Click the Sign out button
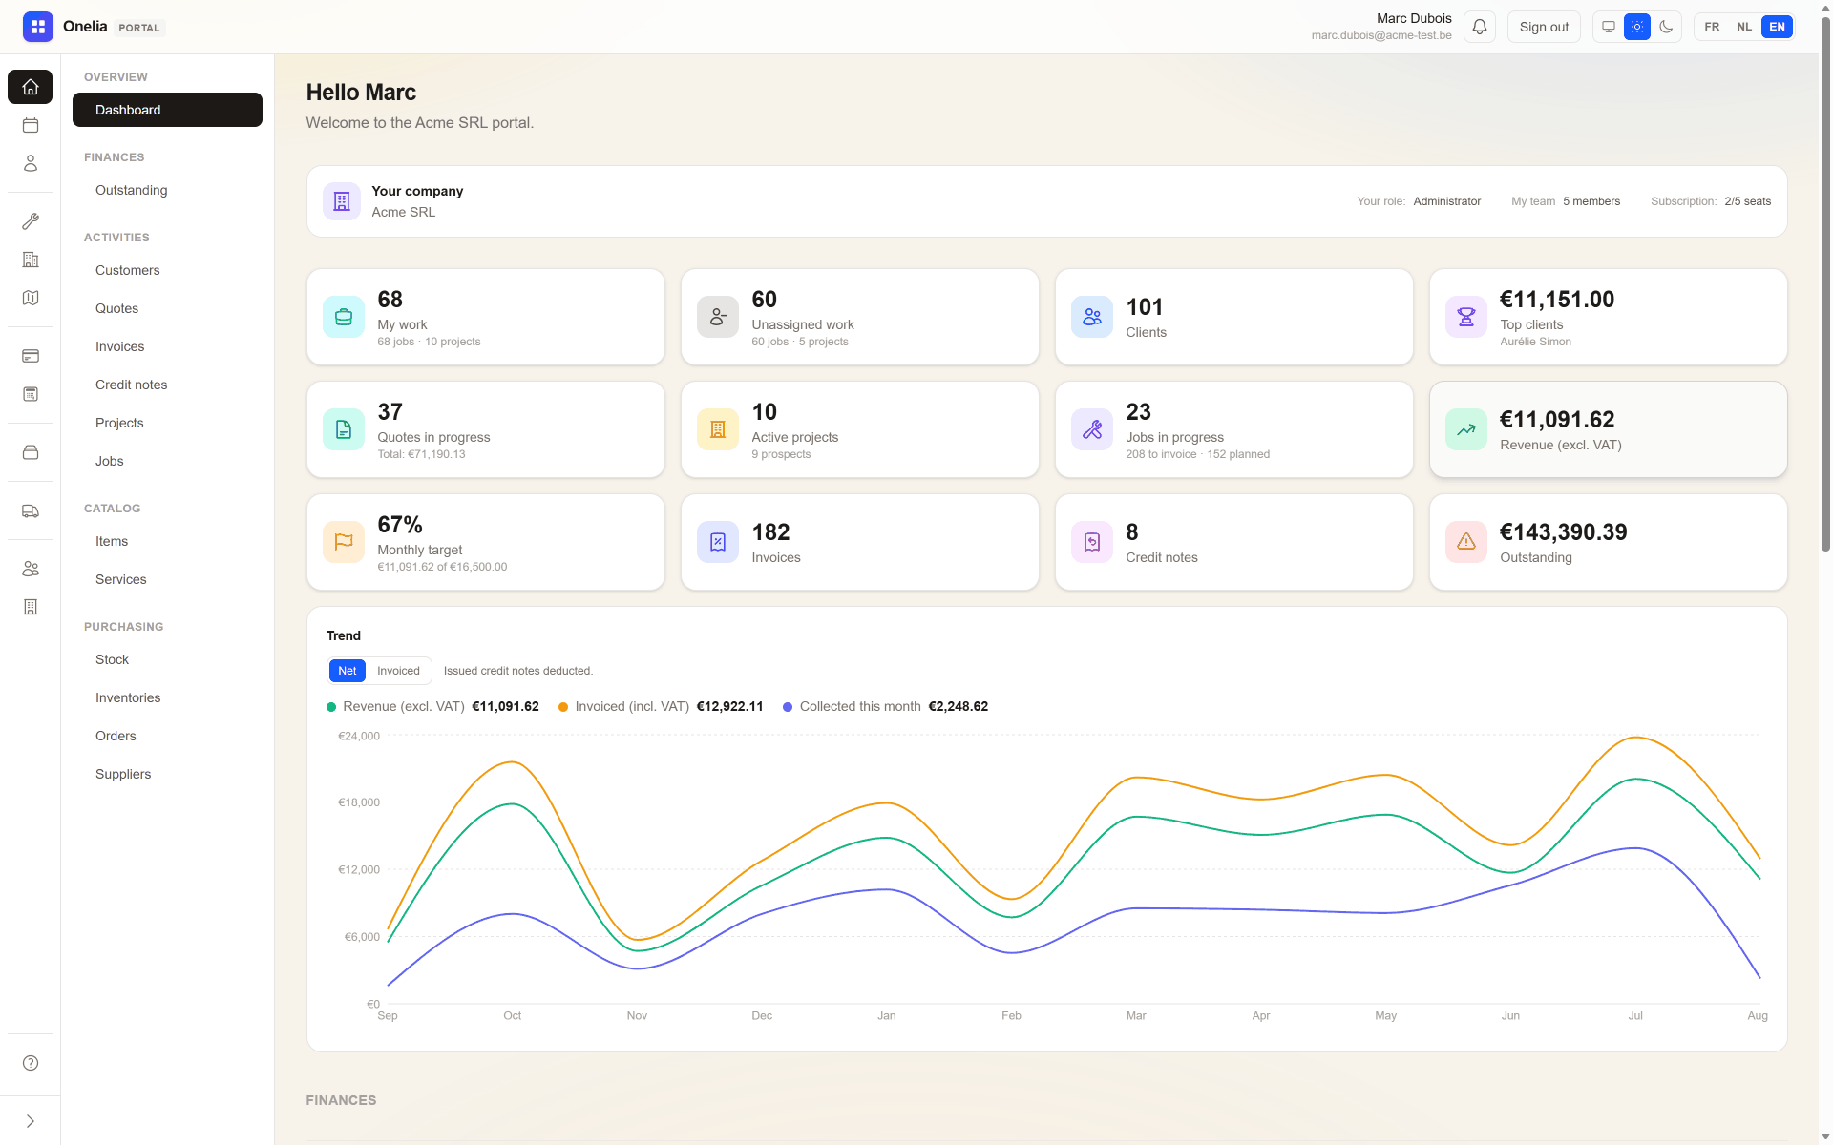This screenshot has height=1145, width=1833. point(1544,27)
